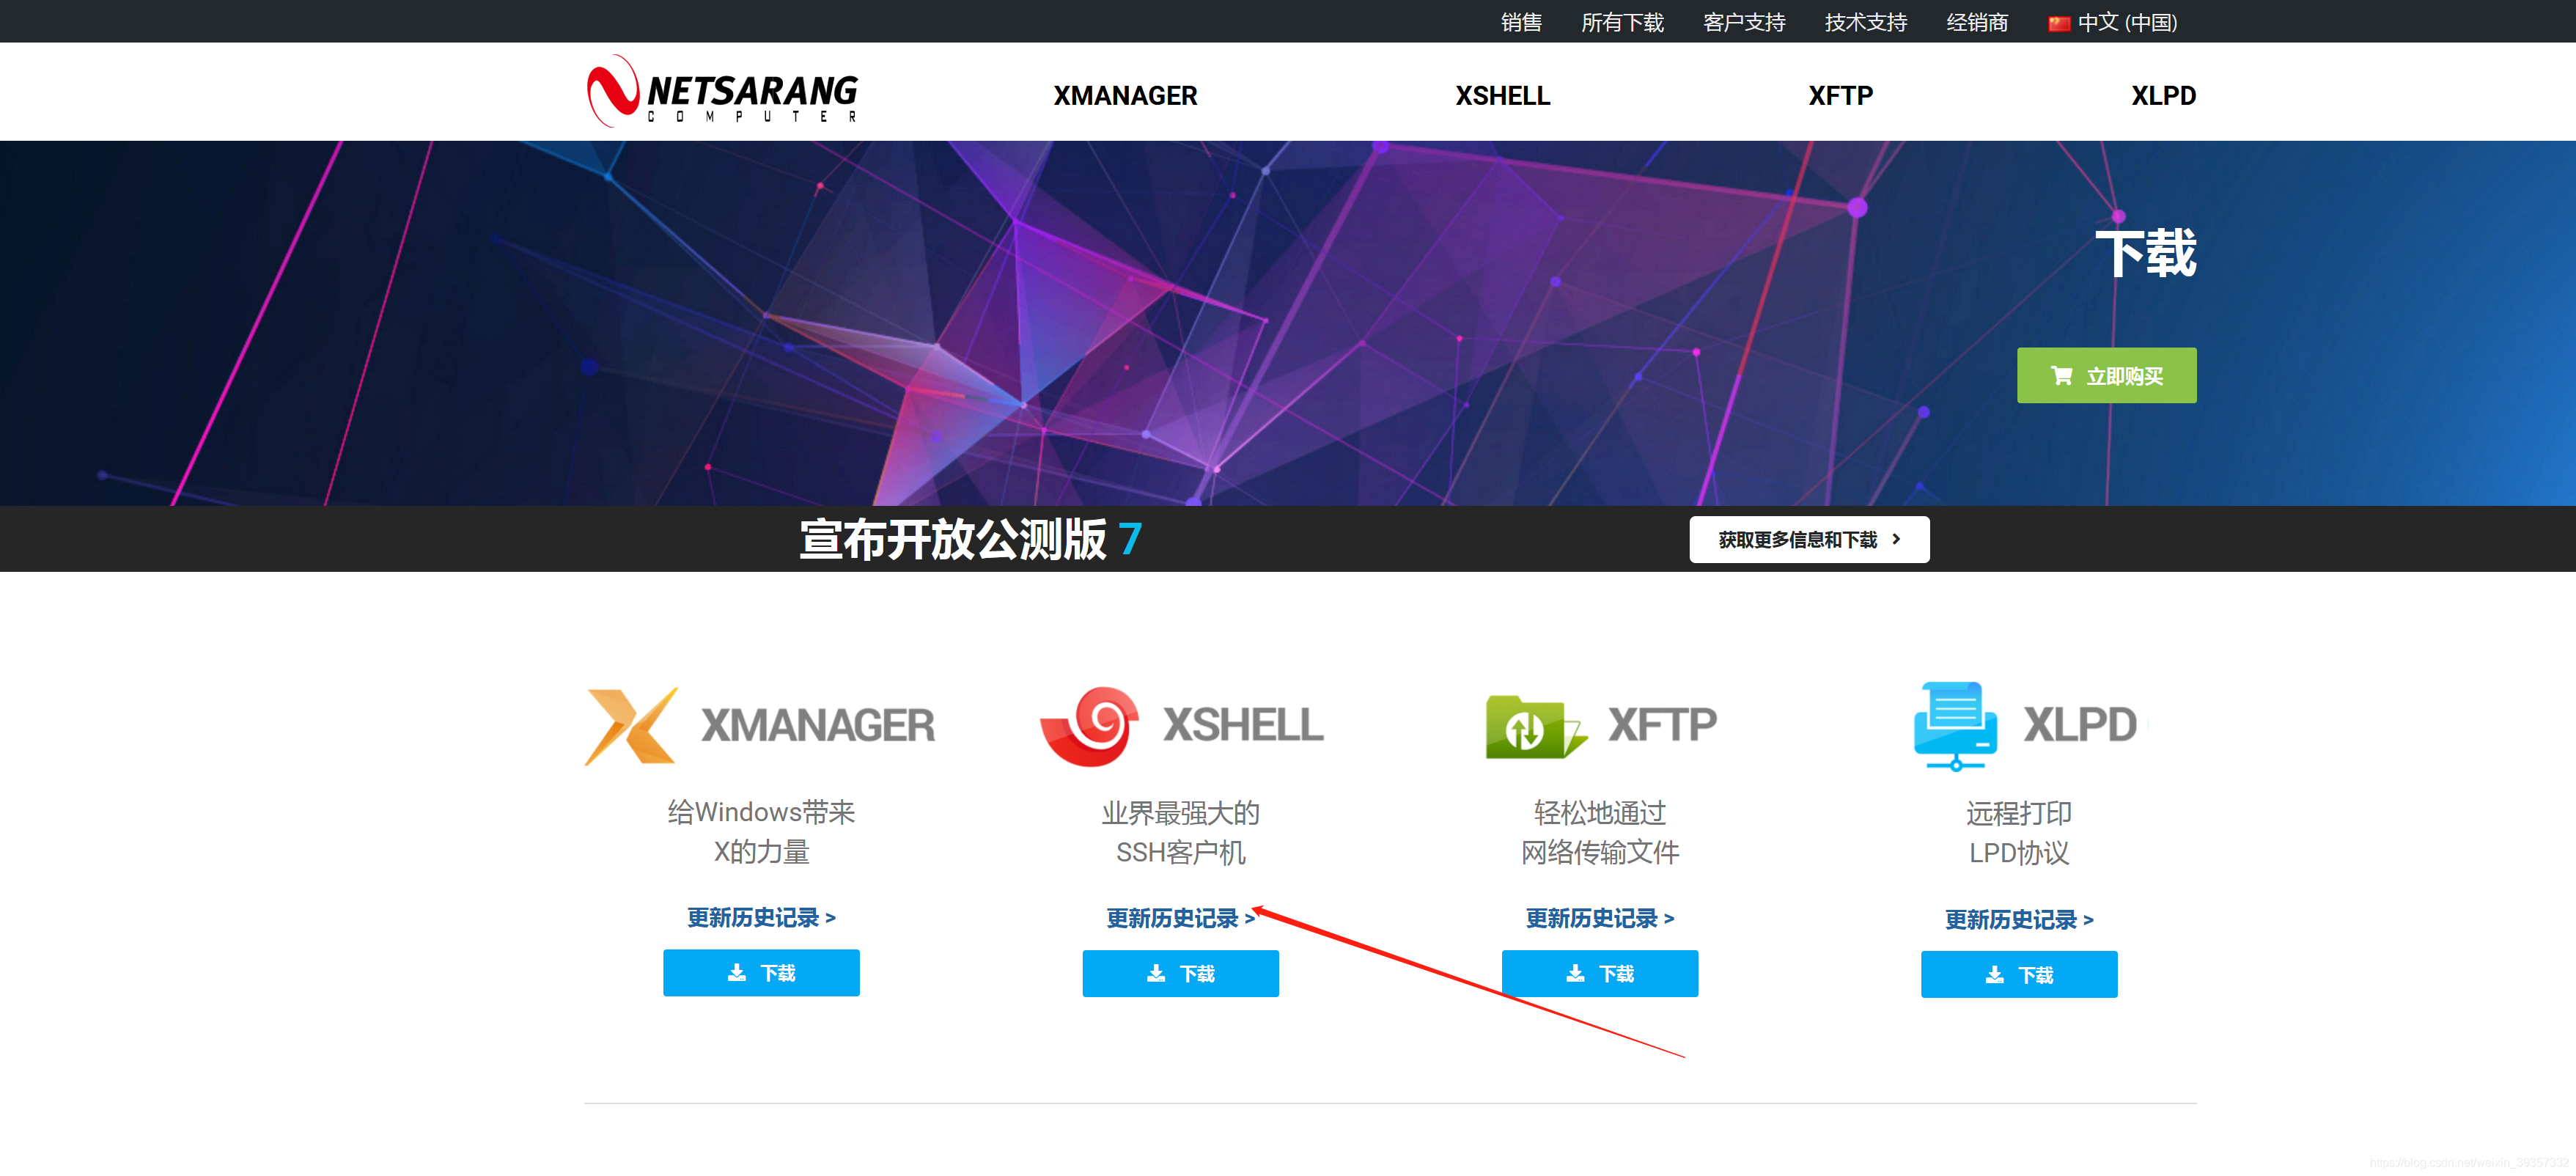Open the 所有下载 top bar link
The height and width of the screenshot is (1176, 2576).
[x=1622, y=22]
